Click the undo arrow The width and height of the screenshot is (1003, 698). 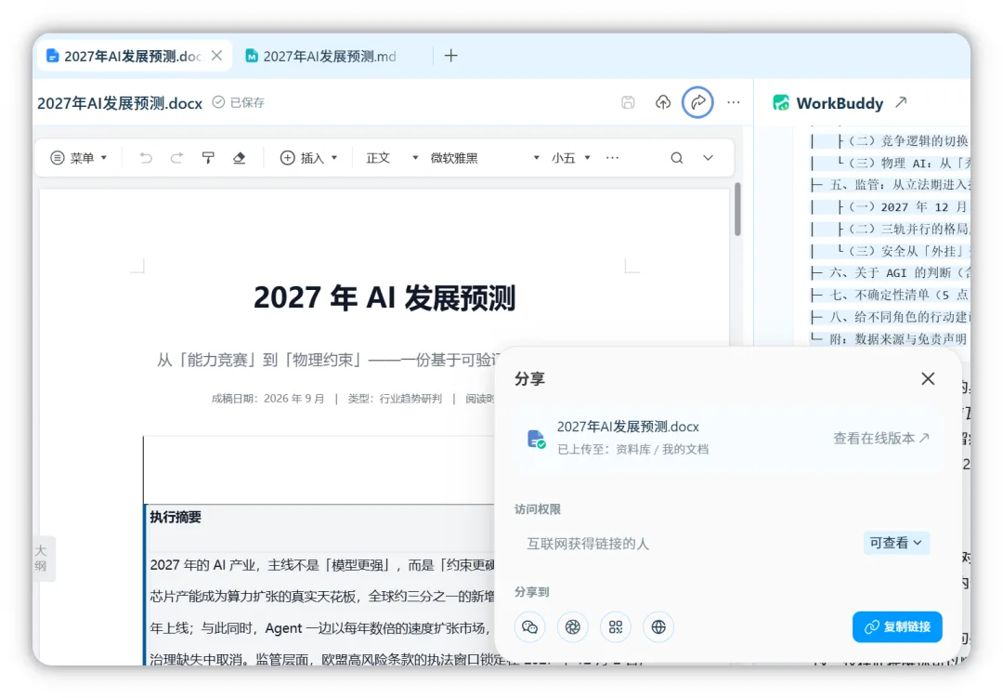tap(146, 157)
